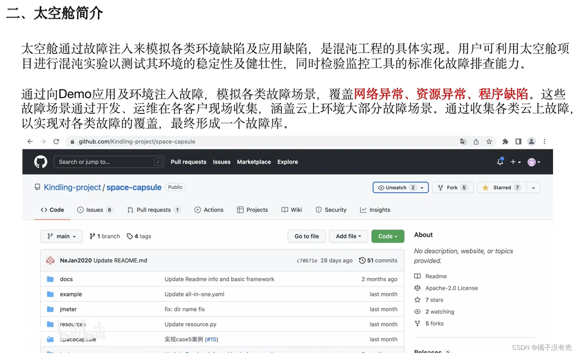Open commit hash c70671e
This screenshot has width=577, height=354.
click(x=307, y=261)
